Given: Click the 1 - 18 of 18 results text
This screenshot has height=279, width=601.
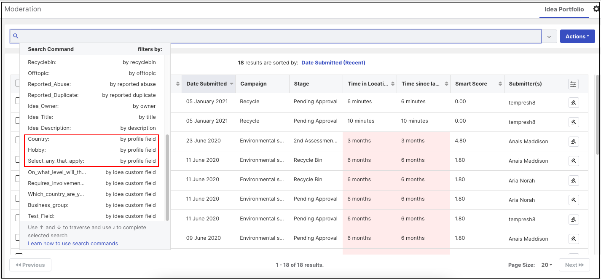Looking at the screenshot, I should [x=300, y=265].
